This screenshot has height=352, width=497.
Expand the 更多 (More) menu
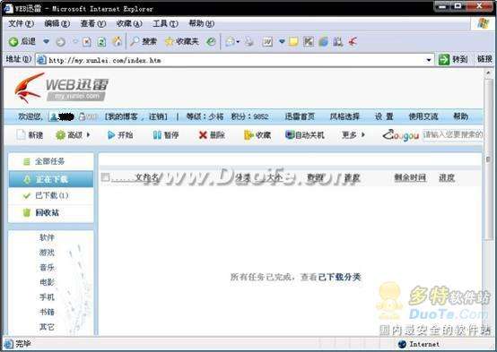353,135
